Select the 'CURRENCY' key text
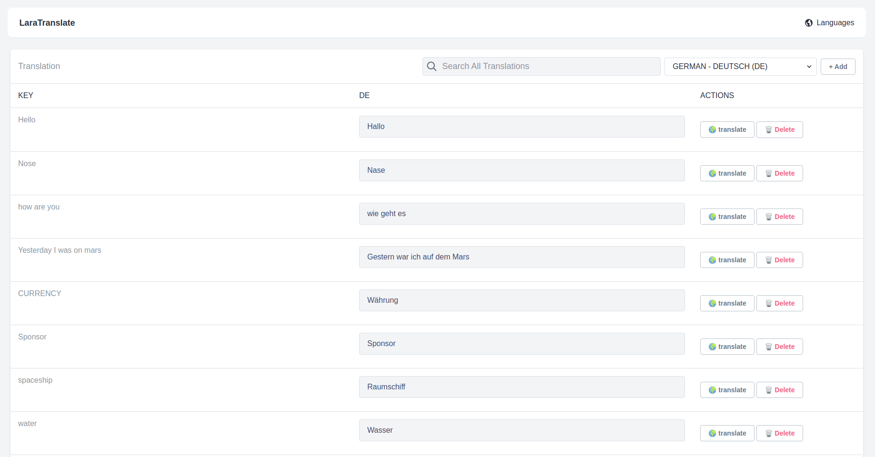Image resolution: width=875 pixels, height=457 pixels. coord(40,294)
